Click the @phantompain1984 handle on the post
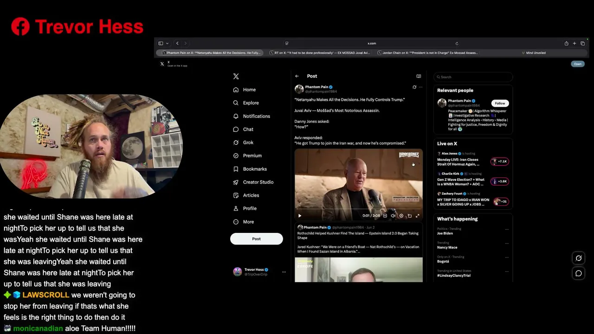The image size is (594, 334). click(321, 92)
